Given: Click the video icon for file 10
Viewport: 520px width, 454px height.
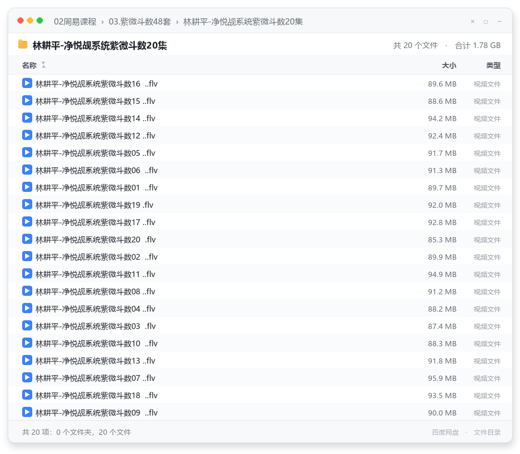Looking at the screenshot, I should point(27,343).
